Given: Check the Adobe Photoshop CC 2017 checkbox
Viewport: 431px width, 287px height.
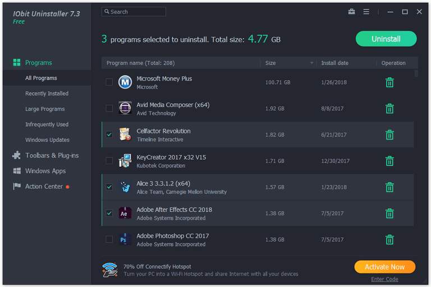Looking at the screenshot, I should (109, 239).
